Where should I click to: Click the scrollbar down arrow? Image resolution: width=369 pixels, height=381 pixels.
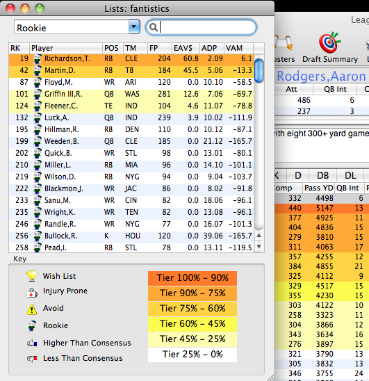[x=259, y=247]
